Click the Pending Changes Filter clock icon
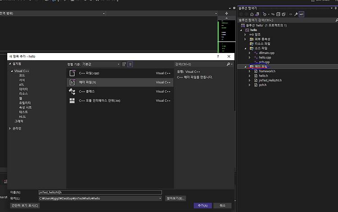The image size is (338, 212). [x=265, y=14]
